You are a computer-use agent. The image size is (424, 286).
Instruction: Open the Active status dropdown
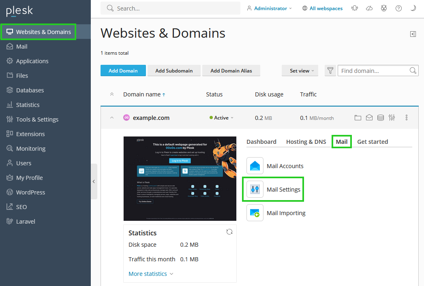point(221,118)
